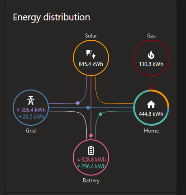The width and height of the screenshot is (186, 195).
Task: Click the 396.4 kWh returned to grid value
Action: [31, 110]
